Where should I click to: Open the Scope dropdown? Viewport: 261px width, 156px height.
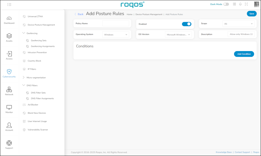click(238, 24)
